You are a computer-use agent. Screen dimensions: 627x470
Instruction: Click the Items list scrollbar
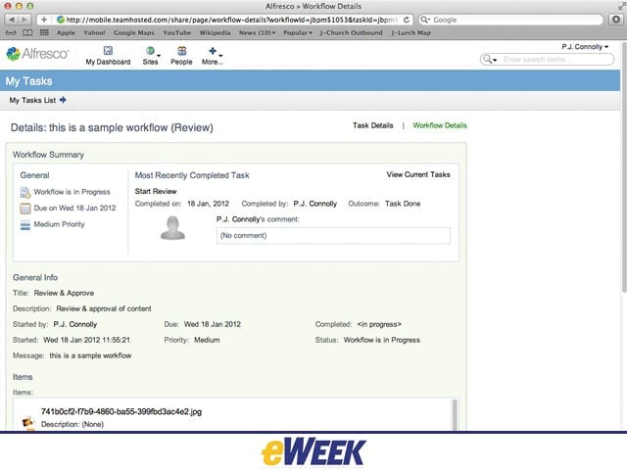click(455, 414)
